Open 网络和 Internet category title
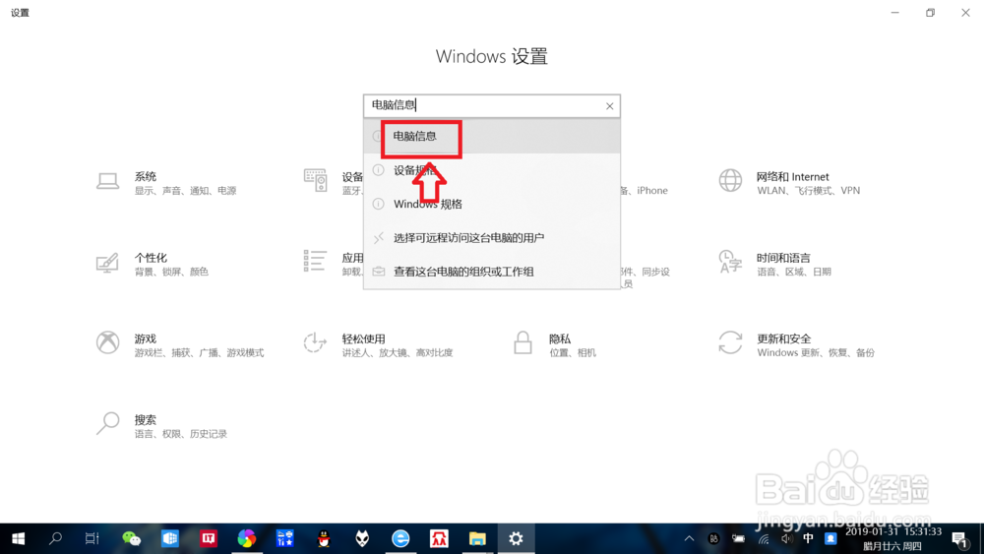The height and width of the screenshot is (554, 984). pos(792,177)
